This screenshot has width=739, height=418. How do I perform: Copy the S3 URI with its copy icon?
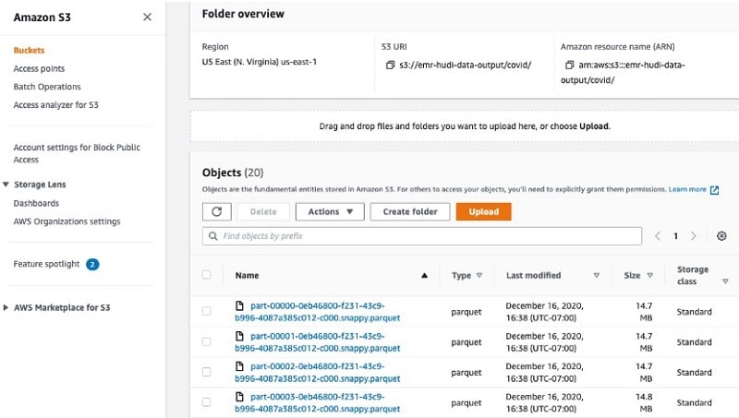390,65
